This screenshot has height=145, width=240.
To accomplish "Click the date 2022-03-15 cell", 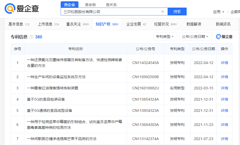I will point(204,88).
